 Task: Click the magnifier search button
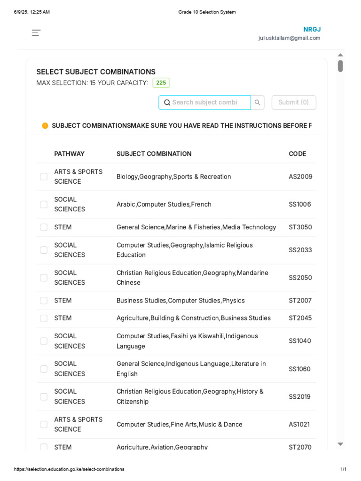coord(258,102)
